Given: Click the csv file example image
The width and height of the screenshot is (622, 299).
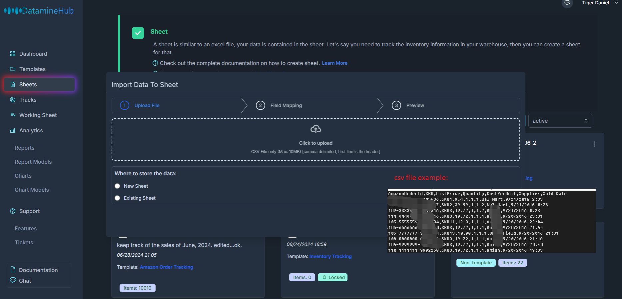Looking at the screenshot, I should [492, 221].
